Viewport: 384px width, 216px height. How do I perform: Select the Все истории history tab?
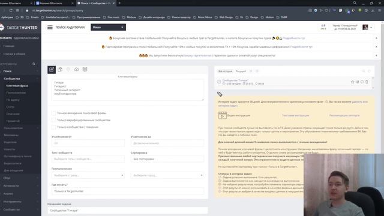click(x=225, y=71)
